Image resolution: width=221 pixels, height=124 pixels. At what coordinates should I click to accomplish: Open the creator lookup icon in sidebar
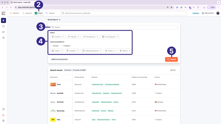4,38
